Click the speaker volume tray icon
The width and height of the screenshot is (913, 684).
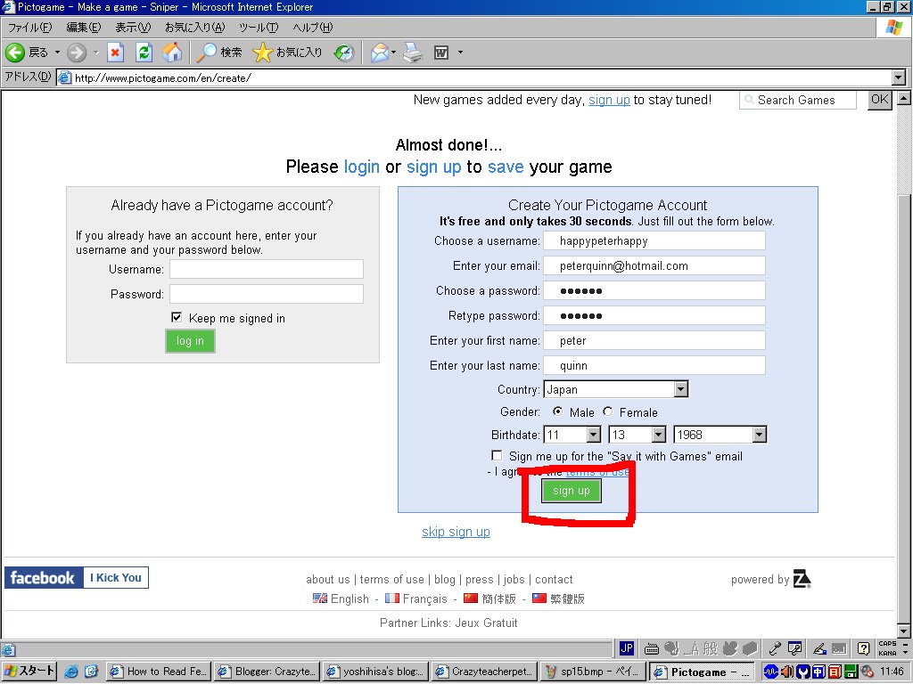click(787, 672)
